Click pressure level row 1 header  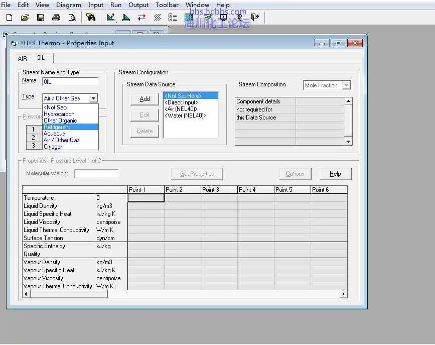[x=34, y=129]
